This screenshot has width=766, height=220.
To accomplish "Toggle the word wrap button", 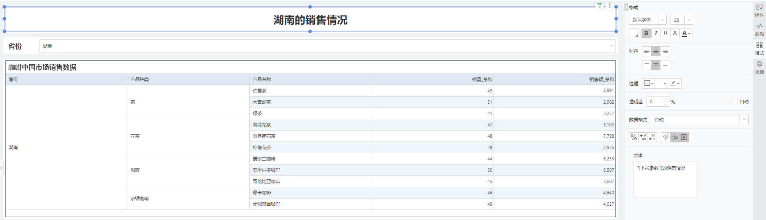I will tap(675, 137).
